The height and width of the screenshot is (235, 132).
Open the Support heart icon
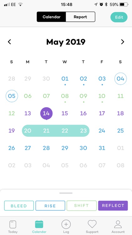click(x=92, y=224)
